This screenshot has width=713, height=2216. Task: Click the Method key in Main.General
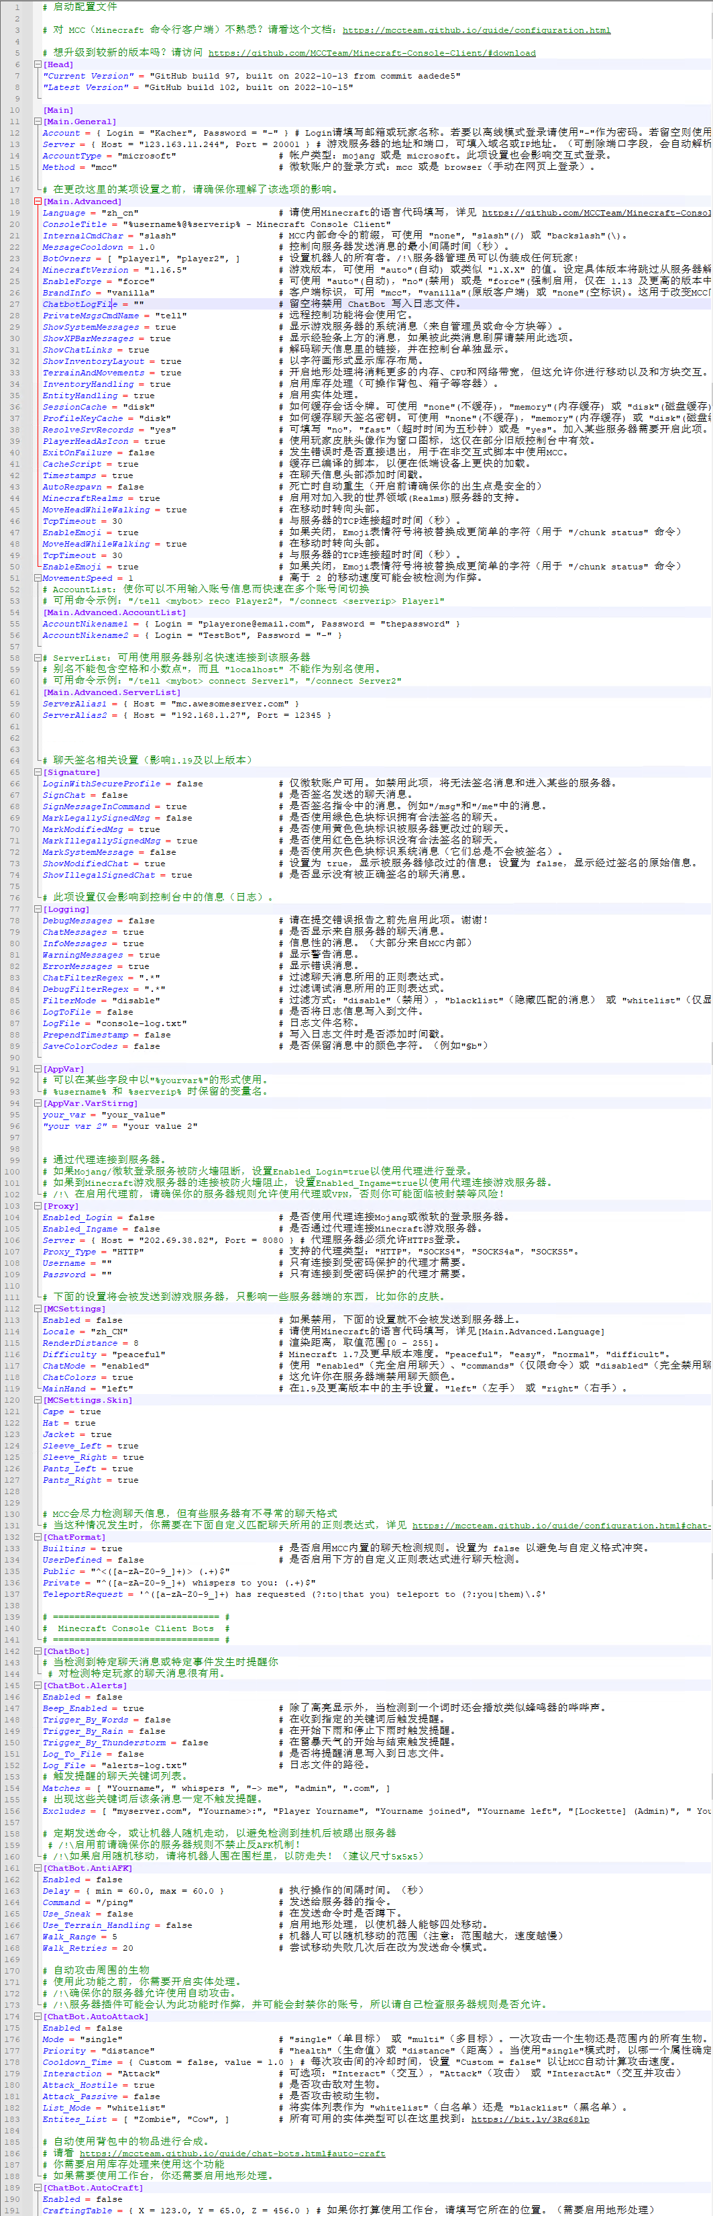click(58, 167)
